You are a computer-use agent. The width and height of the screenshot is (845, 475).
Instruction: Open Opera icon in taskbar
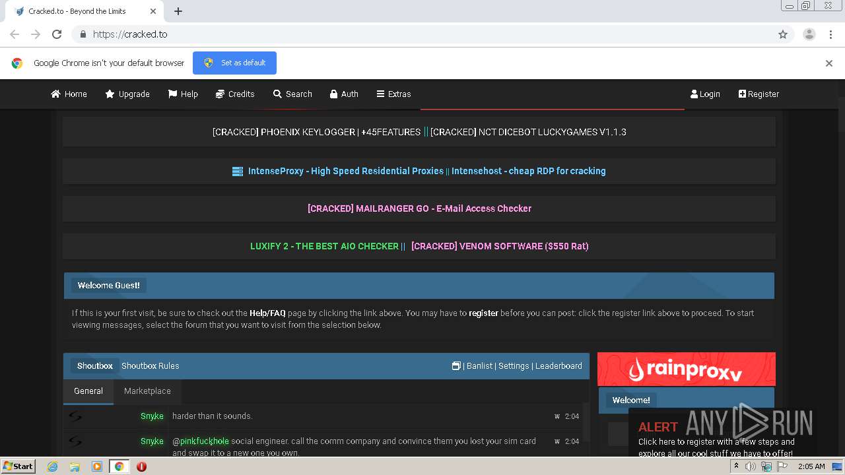[x=141, y=466]
